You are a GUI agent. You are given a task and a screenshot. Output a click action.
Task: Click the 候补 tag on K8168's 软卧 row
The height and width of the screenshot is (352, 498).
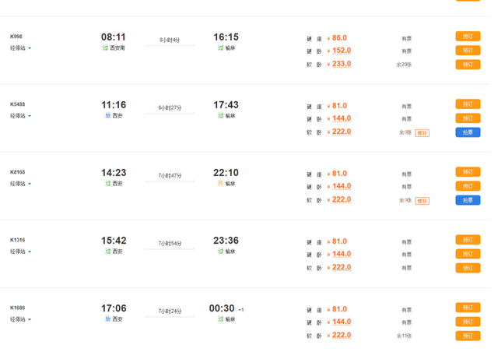422,201
